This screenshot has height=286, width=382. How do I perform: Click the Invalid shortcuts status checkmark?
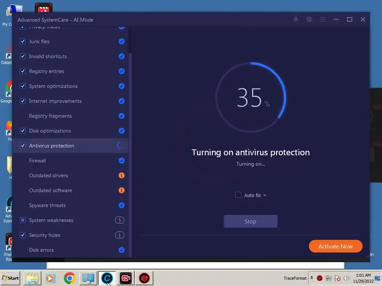click(x=122, y=56)
